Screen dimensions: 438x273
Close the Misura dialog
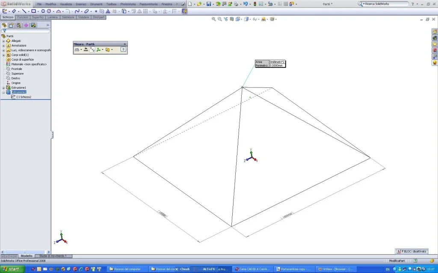pos(124,44)
